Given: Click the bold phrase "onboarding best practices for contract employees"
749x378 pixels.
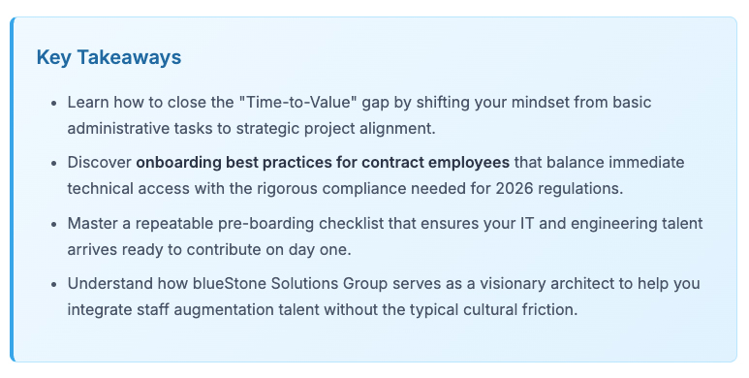Looking at the screenshot, I should (x=323, y=163).
